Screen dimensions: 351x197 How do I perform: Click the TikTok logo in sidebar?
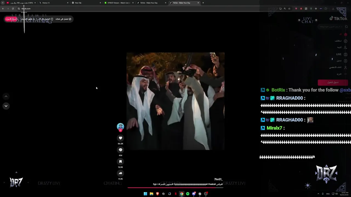click(x=338, y=18)
